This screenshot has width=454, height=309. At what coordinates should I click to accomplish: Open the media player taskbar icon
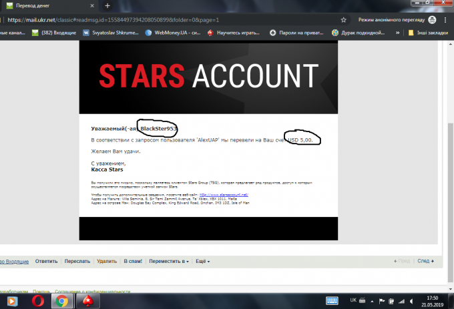(x=12, y=301)
